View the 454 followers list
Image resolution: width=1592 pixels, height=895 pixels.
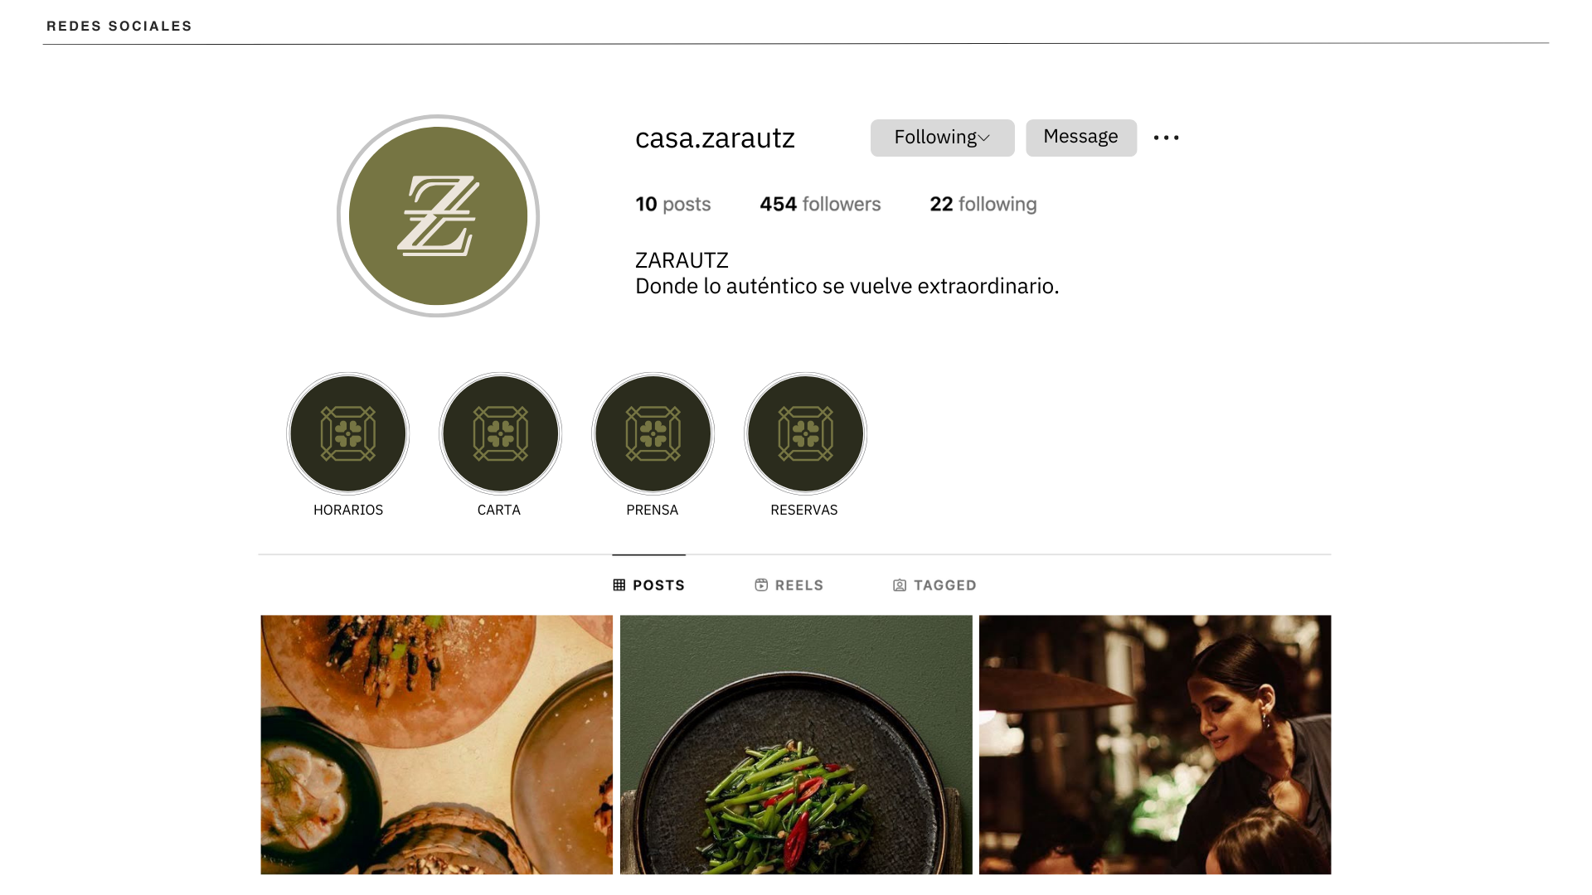820,204
